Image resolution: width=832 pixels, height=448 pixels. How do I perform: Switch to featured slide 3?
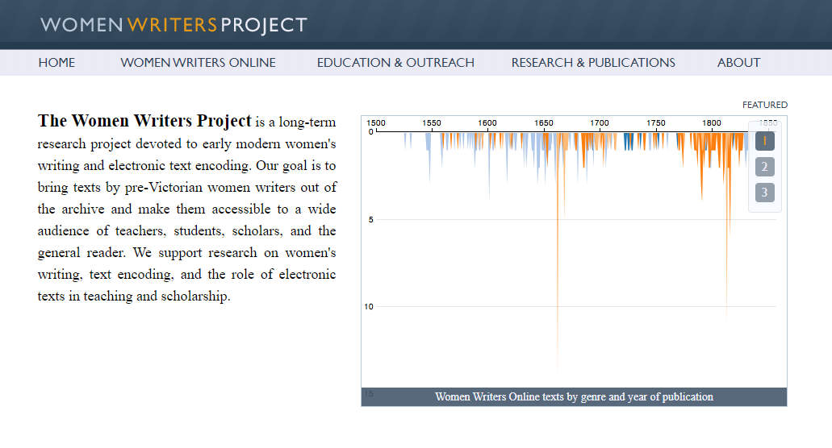pos(764,193)
